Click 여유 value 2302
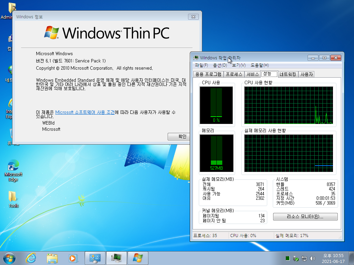 (x=260, y=198)
